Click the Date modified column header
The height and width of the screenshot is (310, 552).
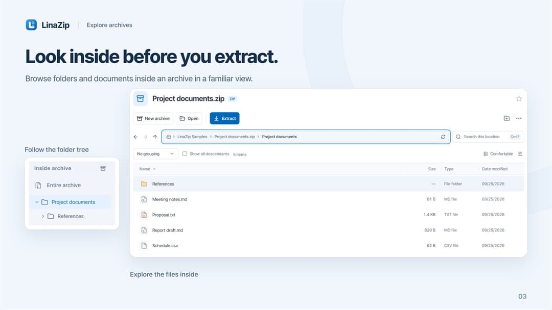point(495,169)
